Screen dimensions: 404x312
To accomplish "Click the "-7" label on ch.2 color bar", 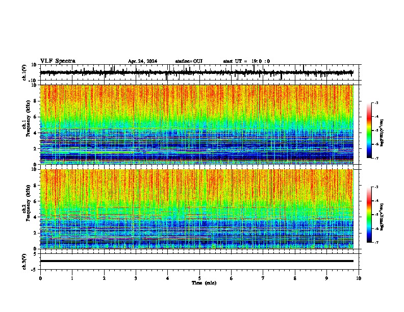I will pyautogui.click(x=376, y=242).
